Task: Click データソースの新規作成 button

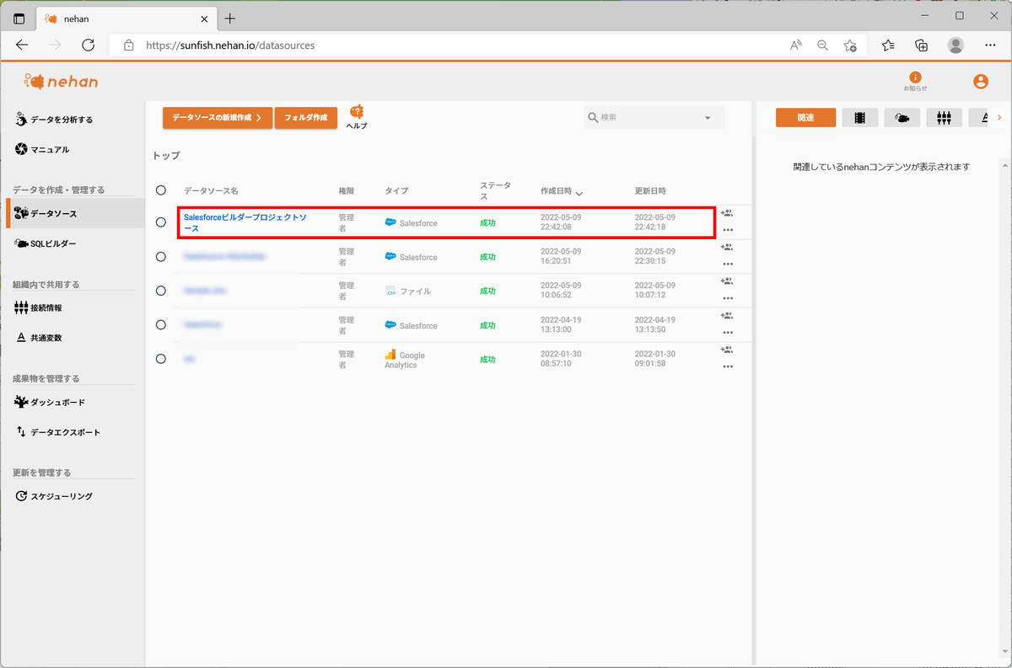Action: pos(218,118)
